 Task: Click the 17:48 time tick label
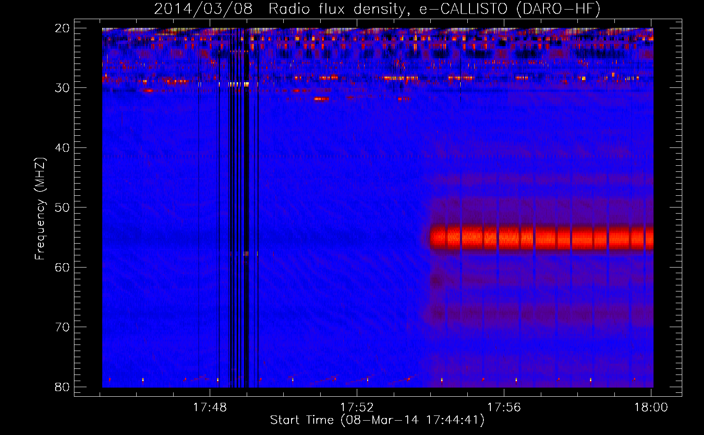210,407
